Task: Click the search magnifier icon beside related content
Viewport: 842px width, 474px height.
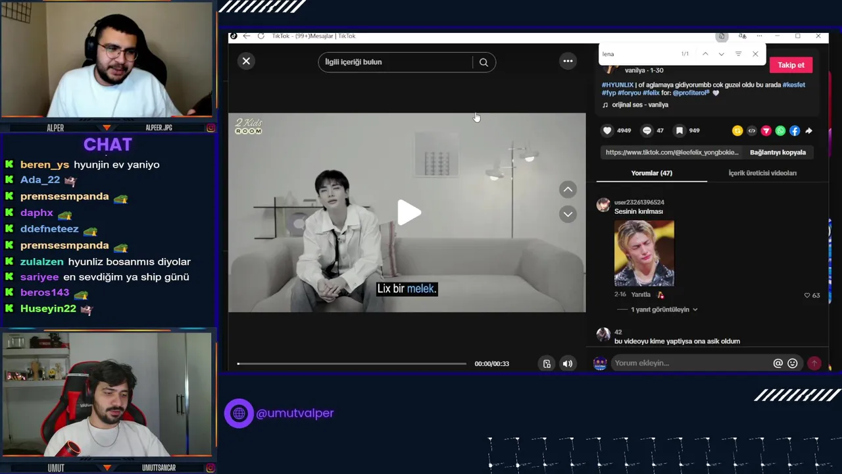Action: pyautogui.click(x=483, y=63)
